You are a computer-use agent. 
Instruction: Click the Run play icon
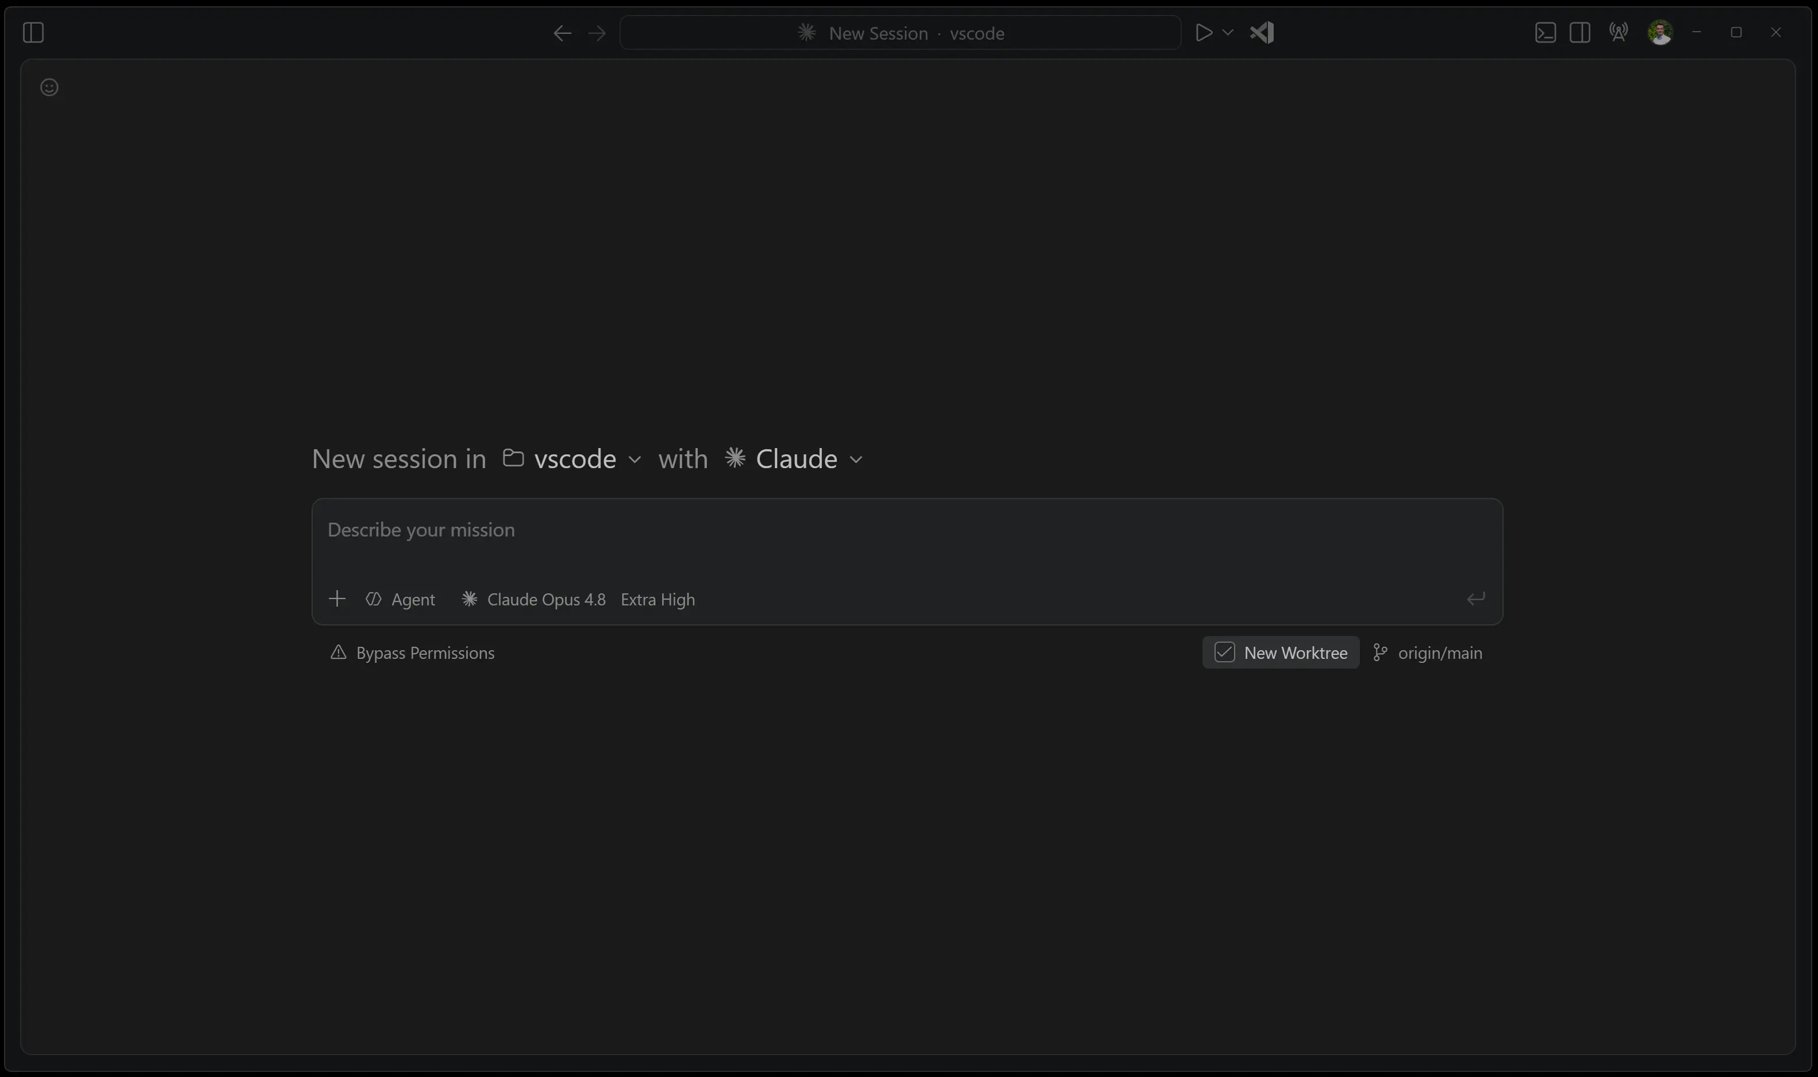[1204, 33]
